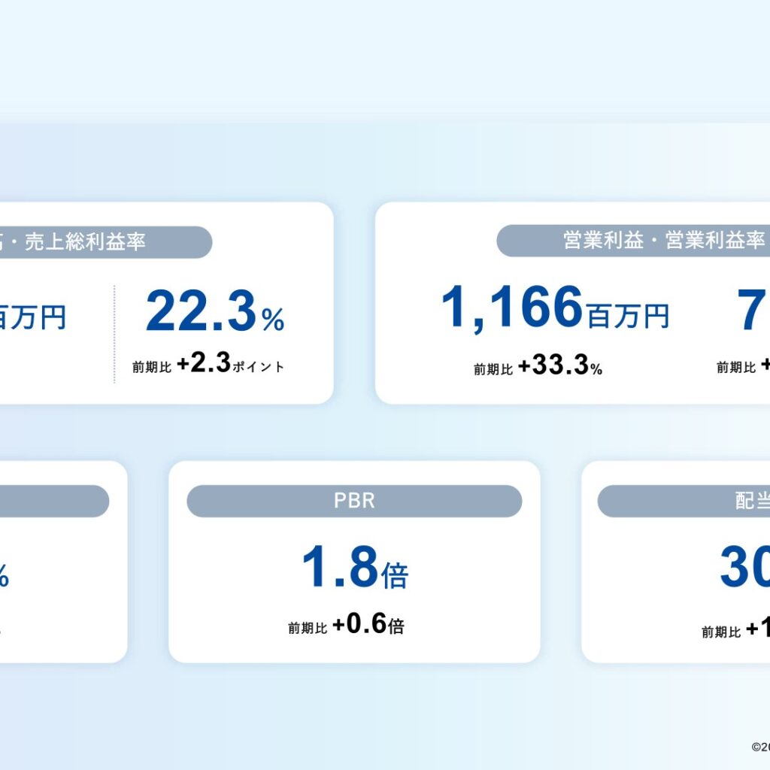Image resolution: width=770 pixels, height=770 pixels.
Task: Click the 前期比 +2.3ポイント text
Action: [x=208, y=364]
